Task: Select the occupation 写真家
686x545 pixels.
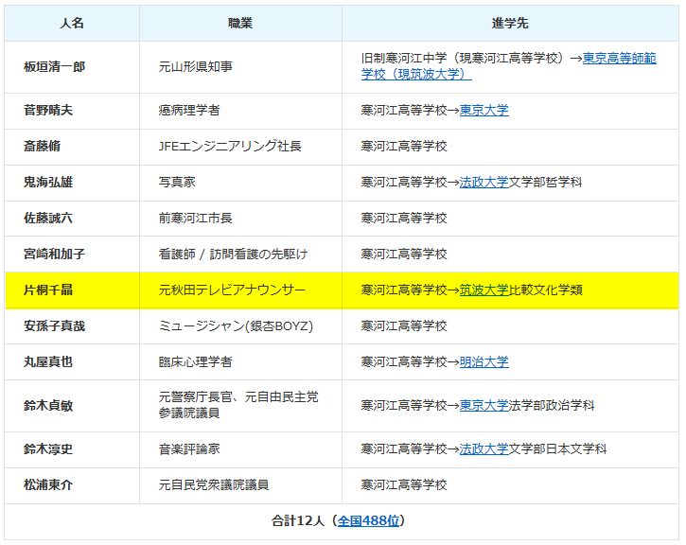Action: 177,182
